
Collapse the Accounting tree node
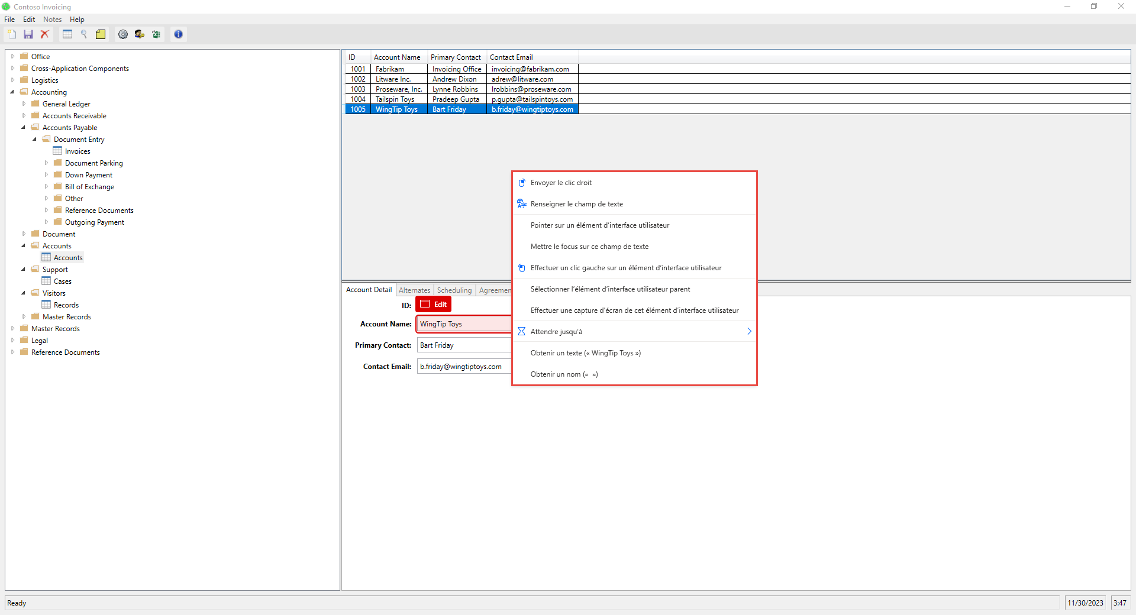(x=12, y=92)
